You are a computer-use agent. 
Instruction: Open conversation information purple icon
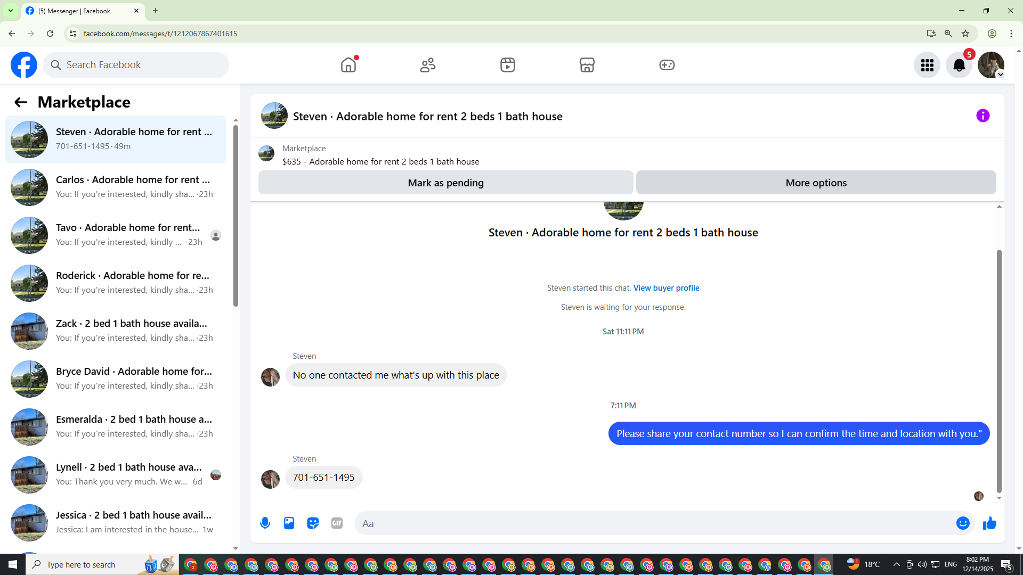(x=983, y=116)
